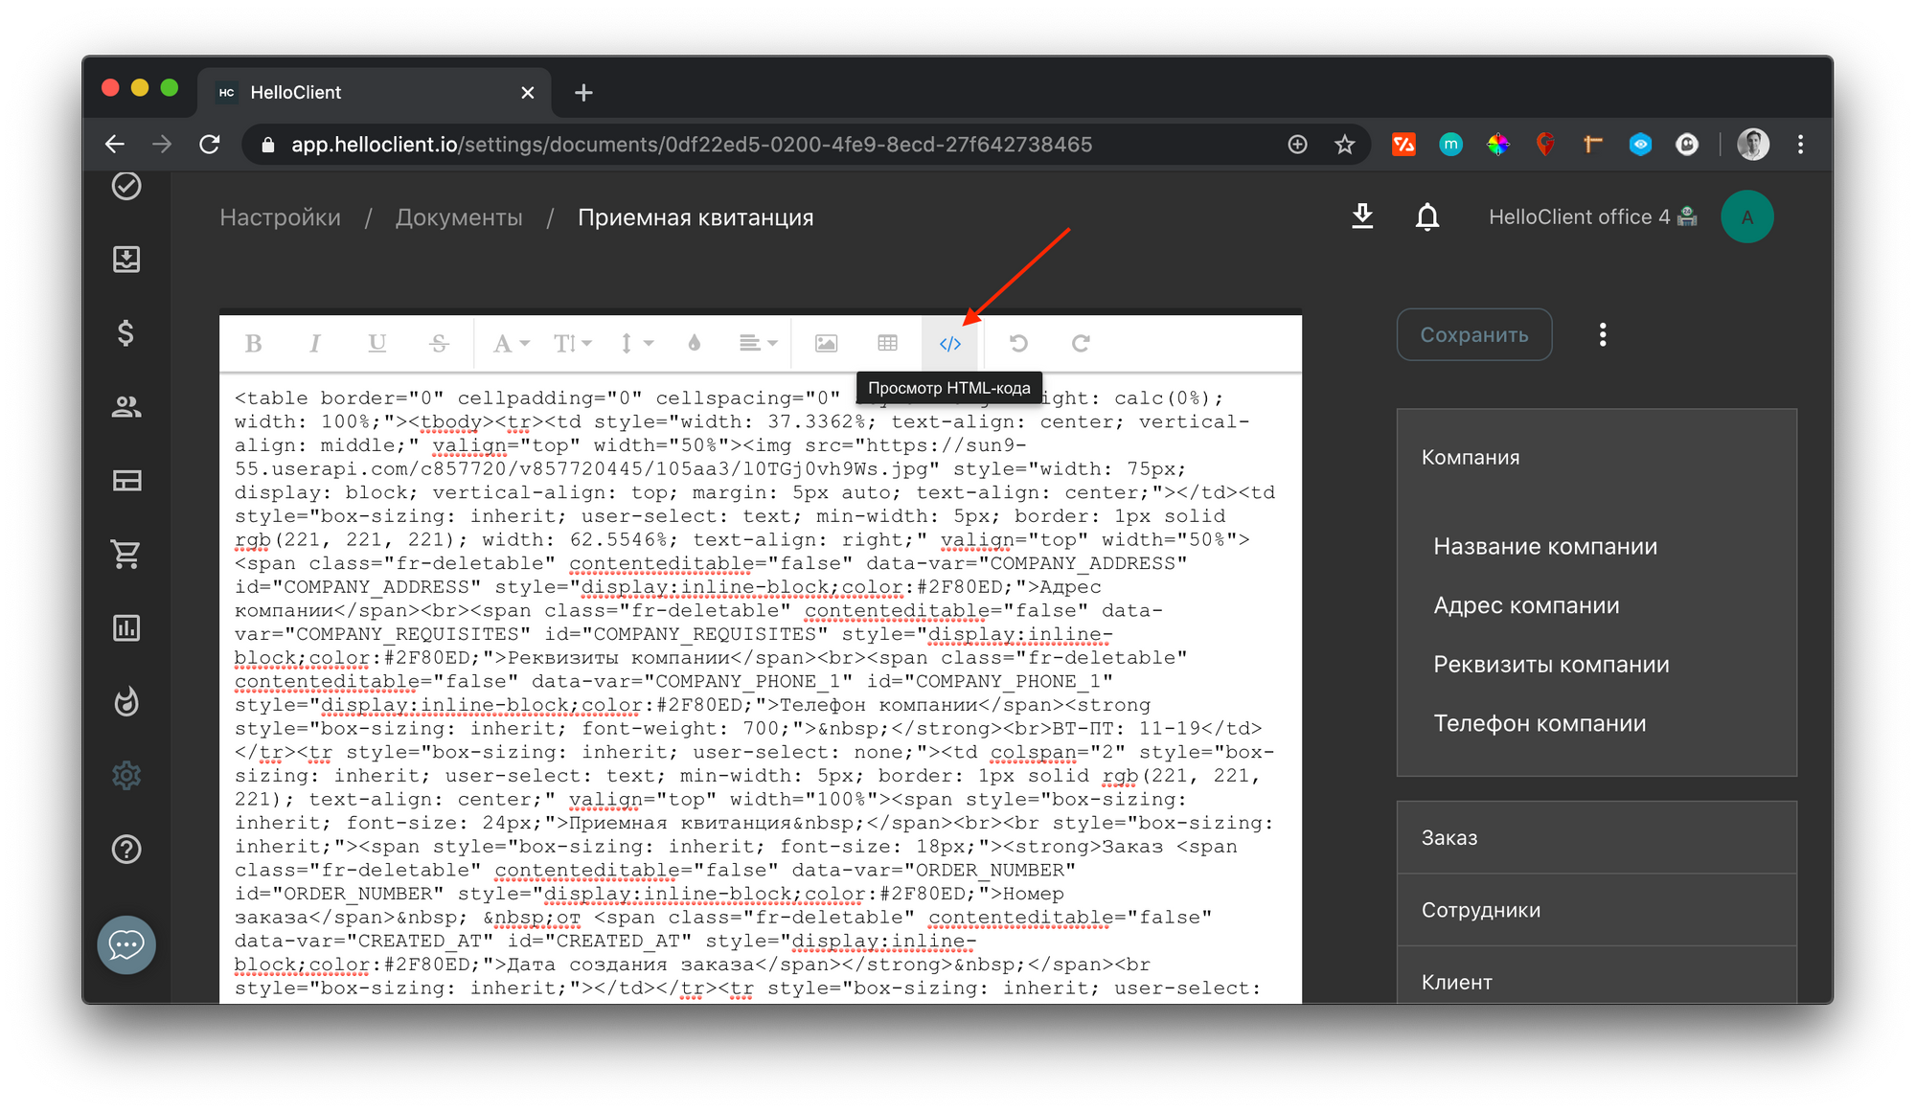Toggle bold formatting in editor toolbar
Viewport: 1916px width, 1113px height.
(x=253, y=343)
